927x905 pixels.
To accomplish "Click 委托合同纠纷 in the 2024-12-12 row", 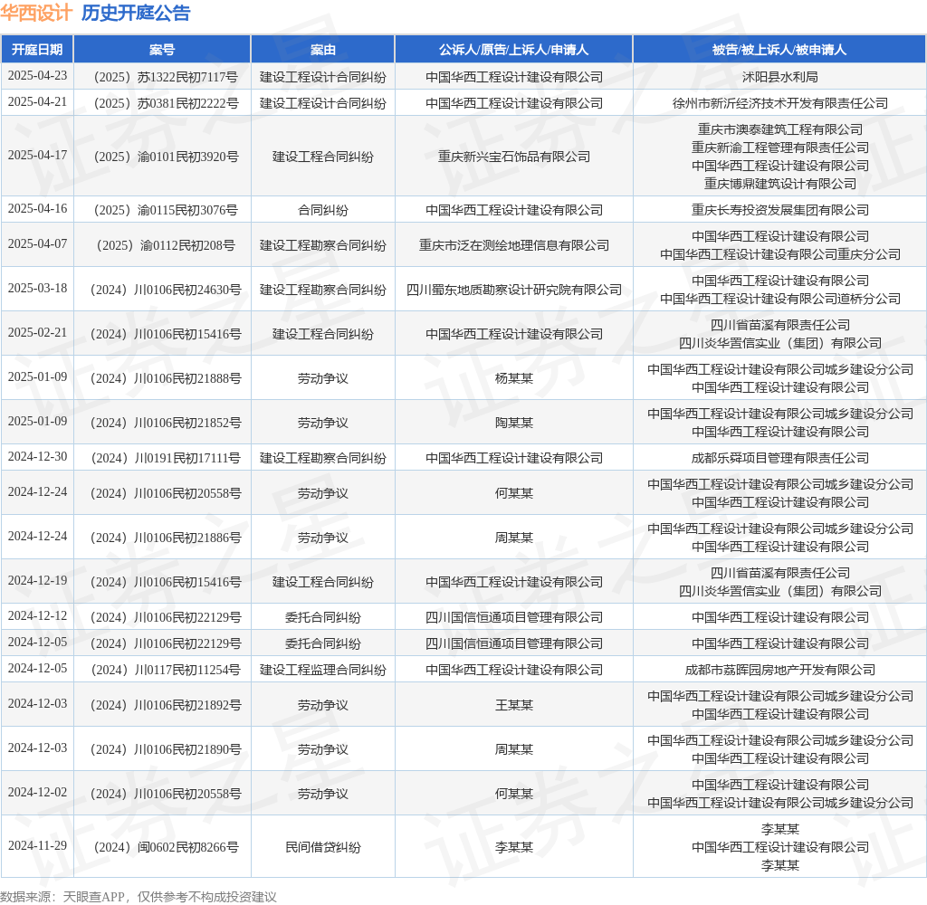I will click(323, 618).
